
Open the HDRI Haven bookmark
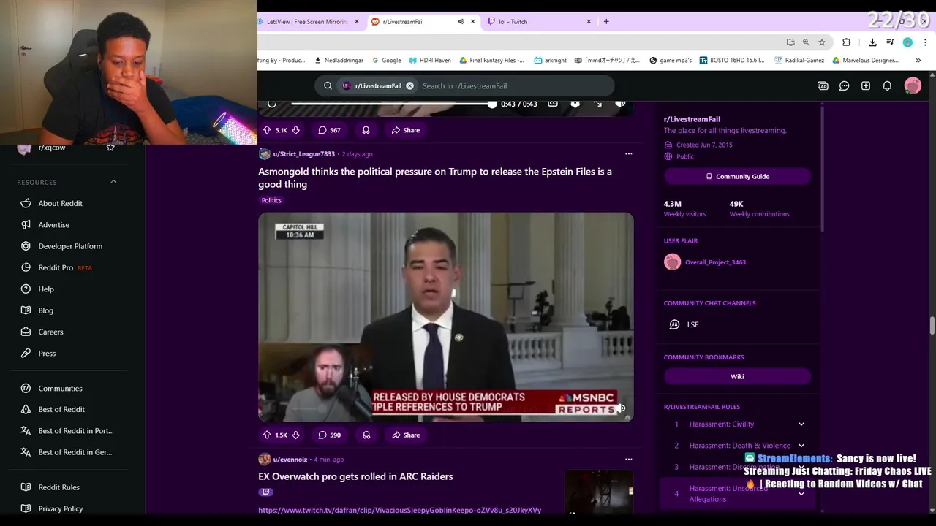click(430, 61)
